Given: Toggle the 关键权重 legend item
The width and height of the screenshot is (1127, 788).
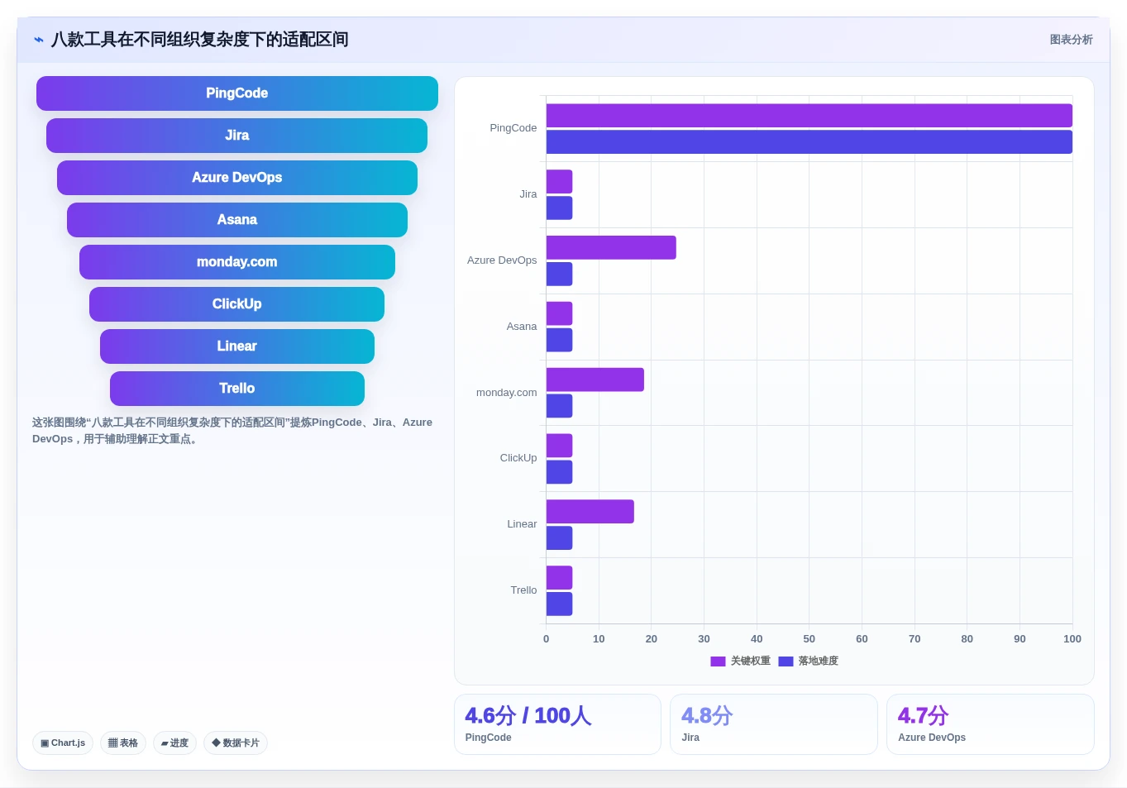Looking at the screenshot, I should [x=741, y=661].
